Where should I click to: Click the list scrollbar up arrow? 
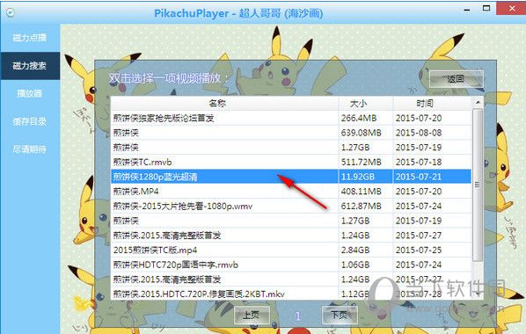click(x=478, y=102)
